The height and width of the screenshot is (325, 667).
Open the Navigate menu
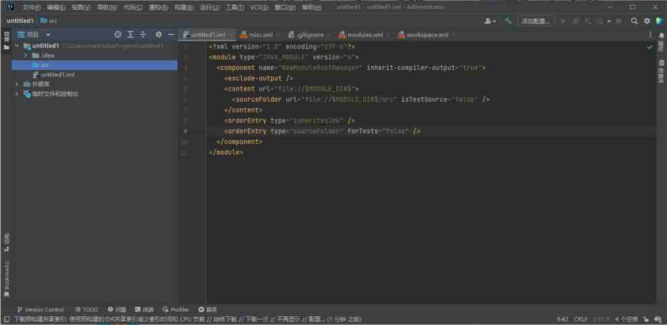coord(107,7)
